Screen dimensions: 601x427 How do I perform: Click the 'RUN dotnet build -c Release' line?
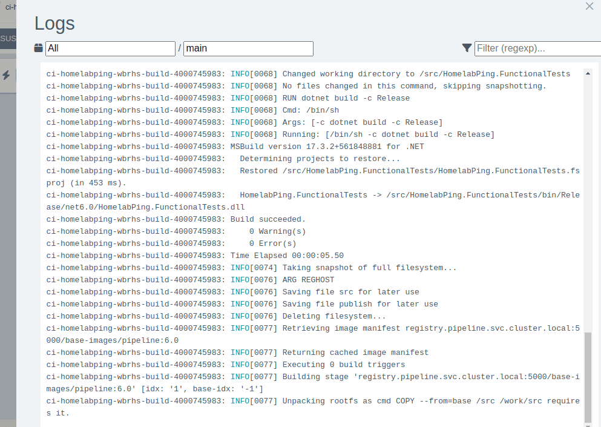pyautogui.click(x=346, y=98)
